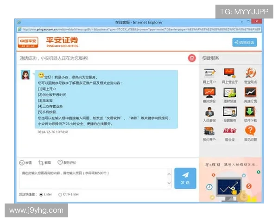Select Enter as the send shortcut
The height and width of the screenshot is (222, 278).
click(41, 195)
